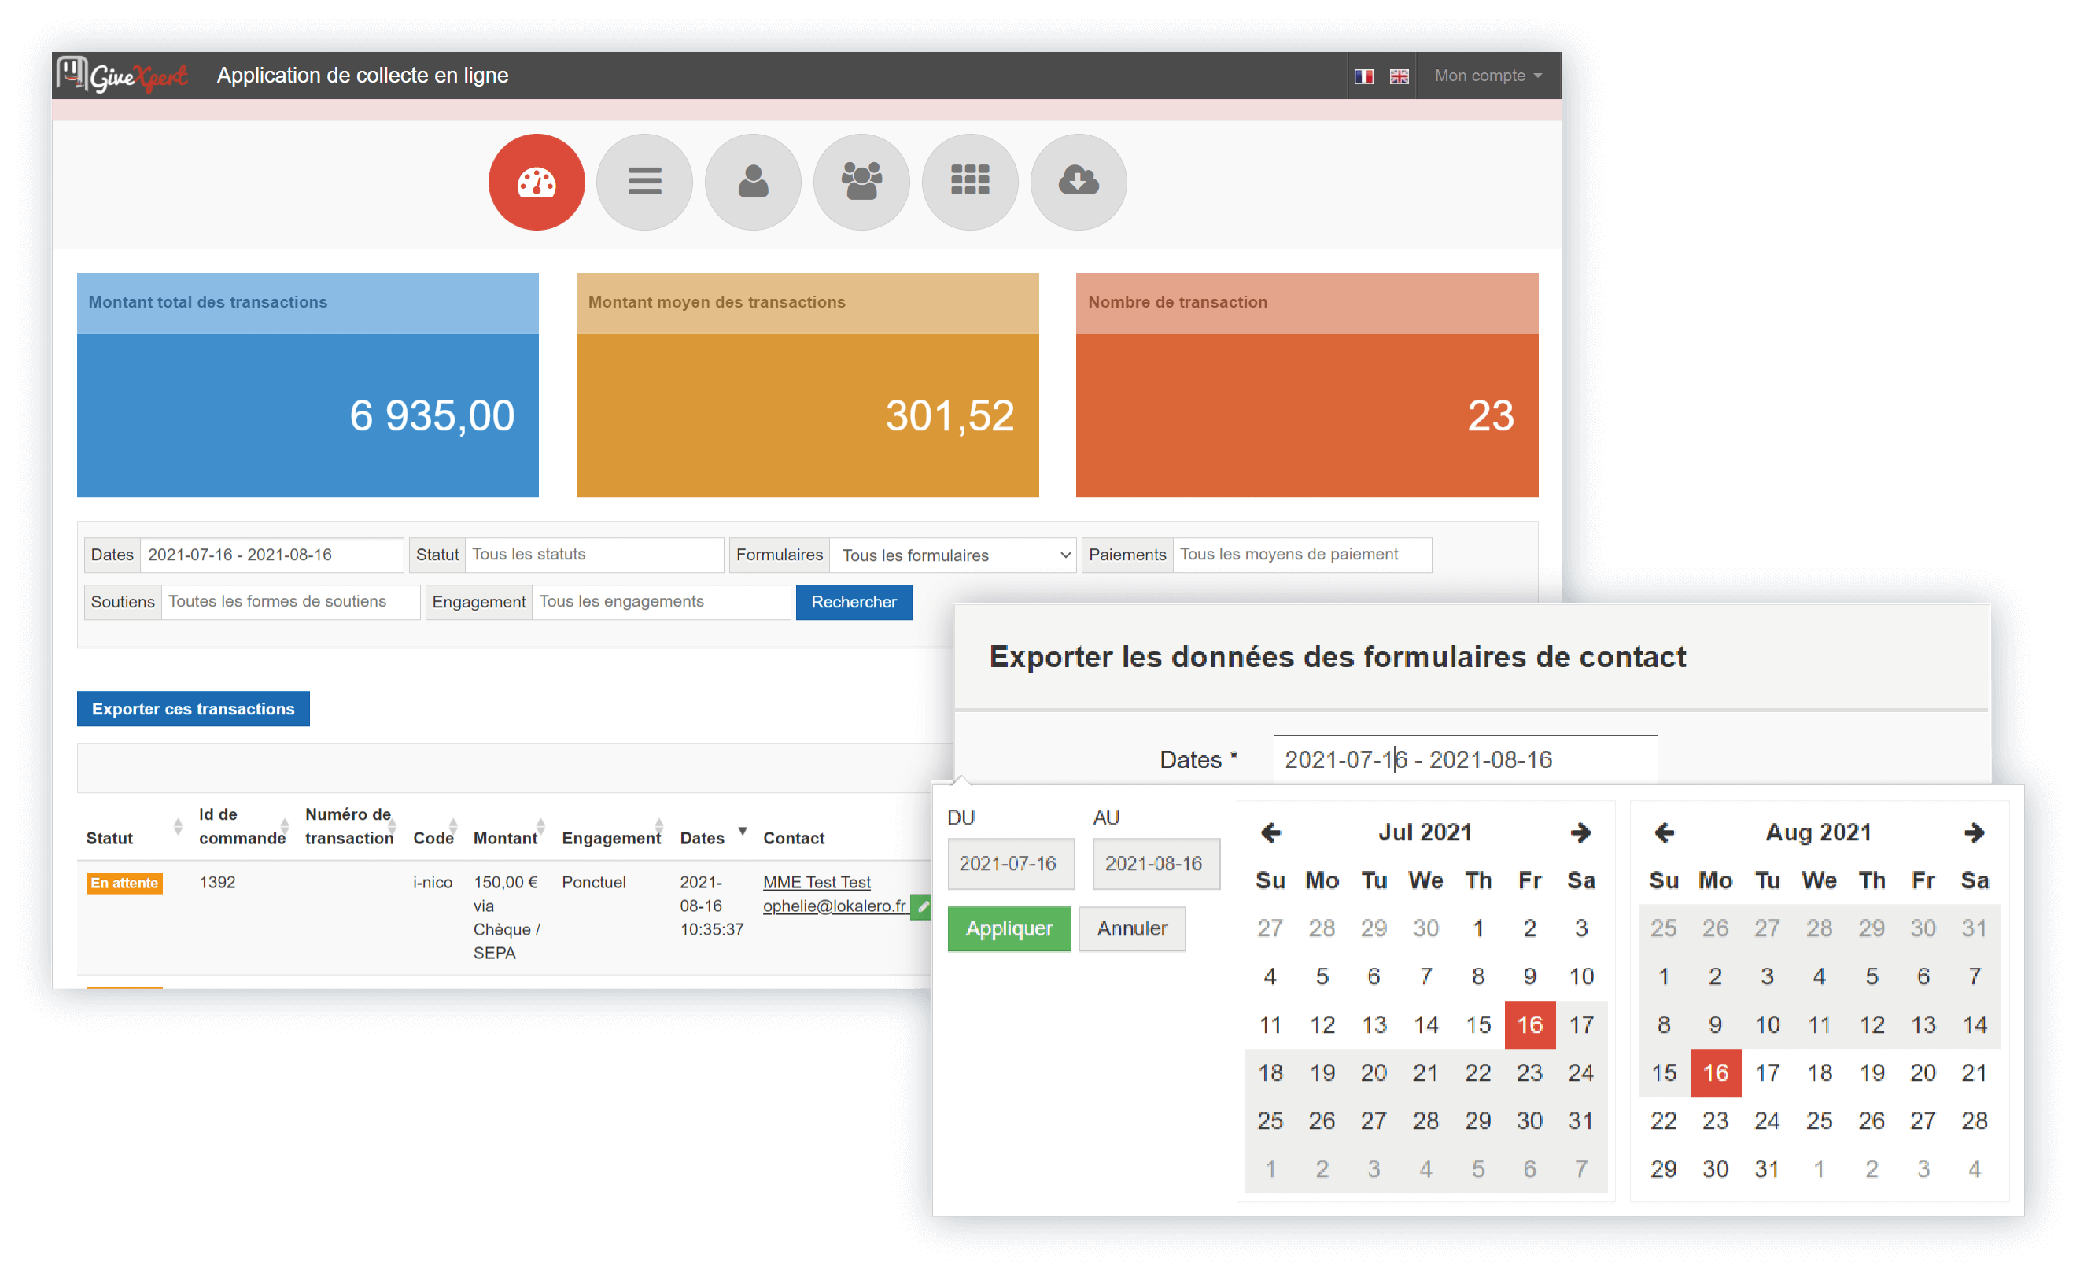Viewport: 2091px width, 1273px height.
Task: Click the Ponctuel engagement cell
Action: tap(594, 883)
